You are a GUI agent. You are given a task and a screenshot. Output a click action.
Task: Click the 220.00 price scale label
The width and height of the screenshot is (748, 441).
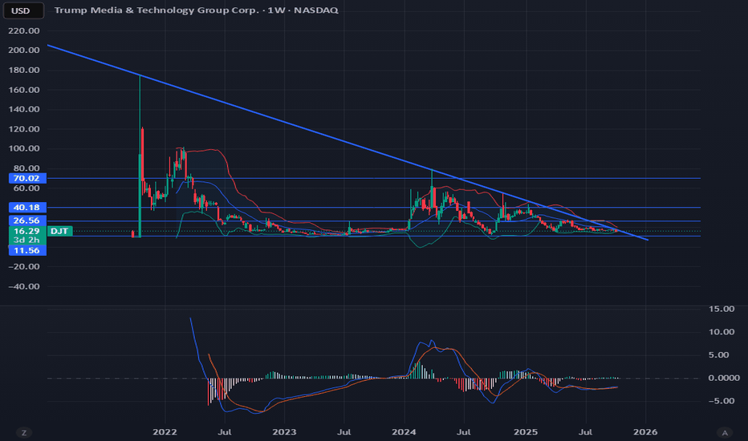24,30
